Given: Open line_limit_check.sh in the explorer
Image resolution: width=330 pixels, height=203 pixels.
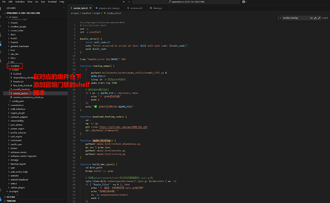Looking at the screenshot, I should click(23, 85).
